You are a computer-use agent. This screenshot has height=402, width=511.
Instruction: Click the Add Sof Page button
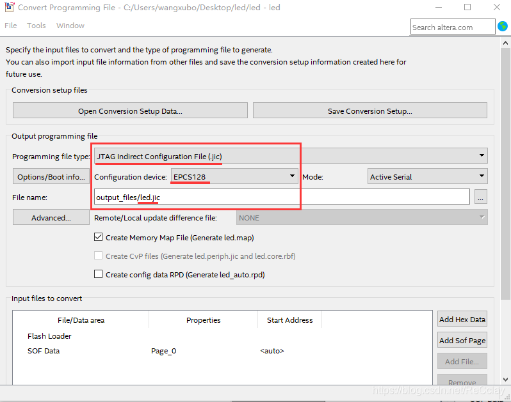click(x=462, y=340)
